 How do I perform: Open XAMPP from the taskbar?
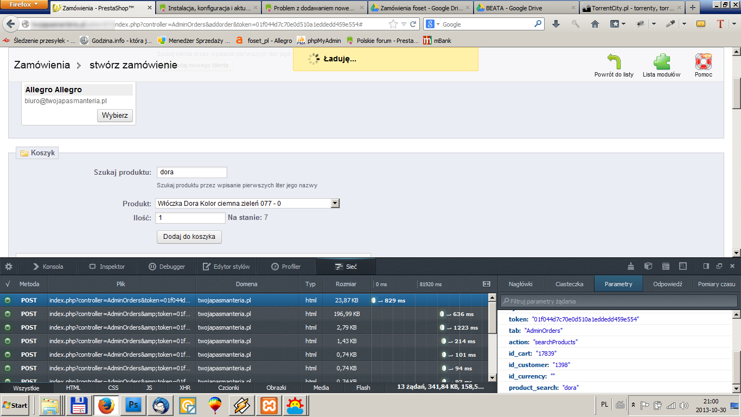pos(270,406)
